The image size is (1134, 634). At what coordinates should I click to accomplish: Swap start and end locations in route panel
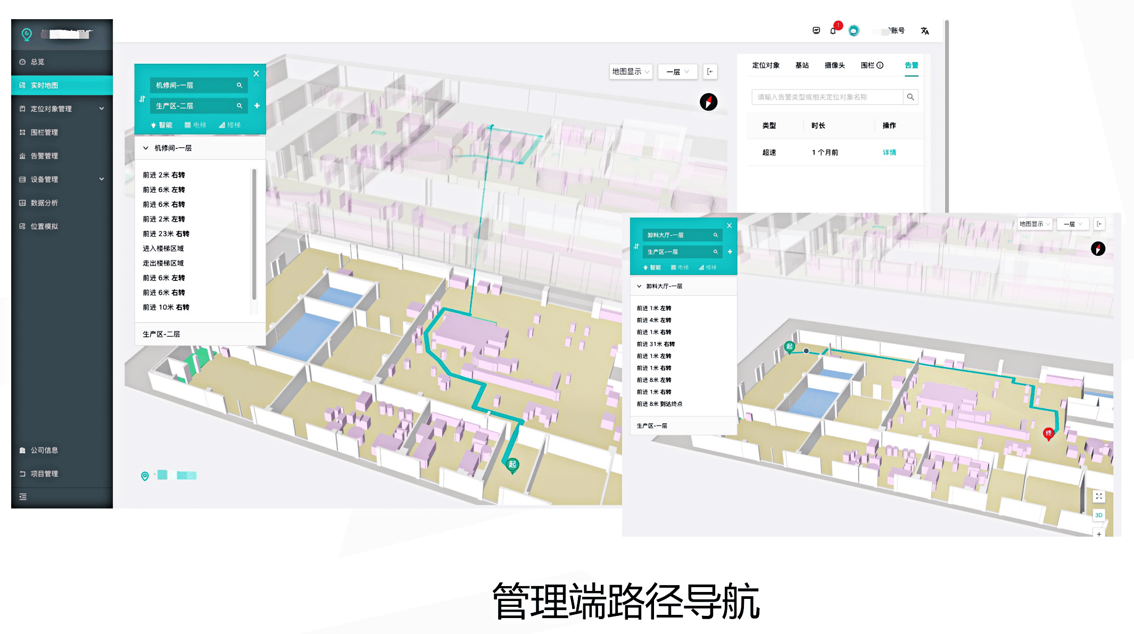(x=142, y=99)
